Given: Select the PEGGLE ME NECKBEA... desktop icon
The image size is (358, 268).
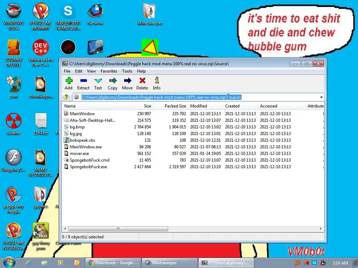Looking at the screenshot, I should point(14,236).
